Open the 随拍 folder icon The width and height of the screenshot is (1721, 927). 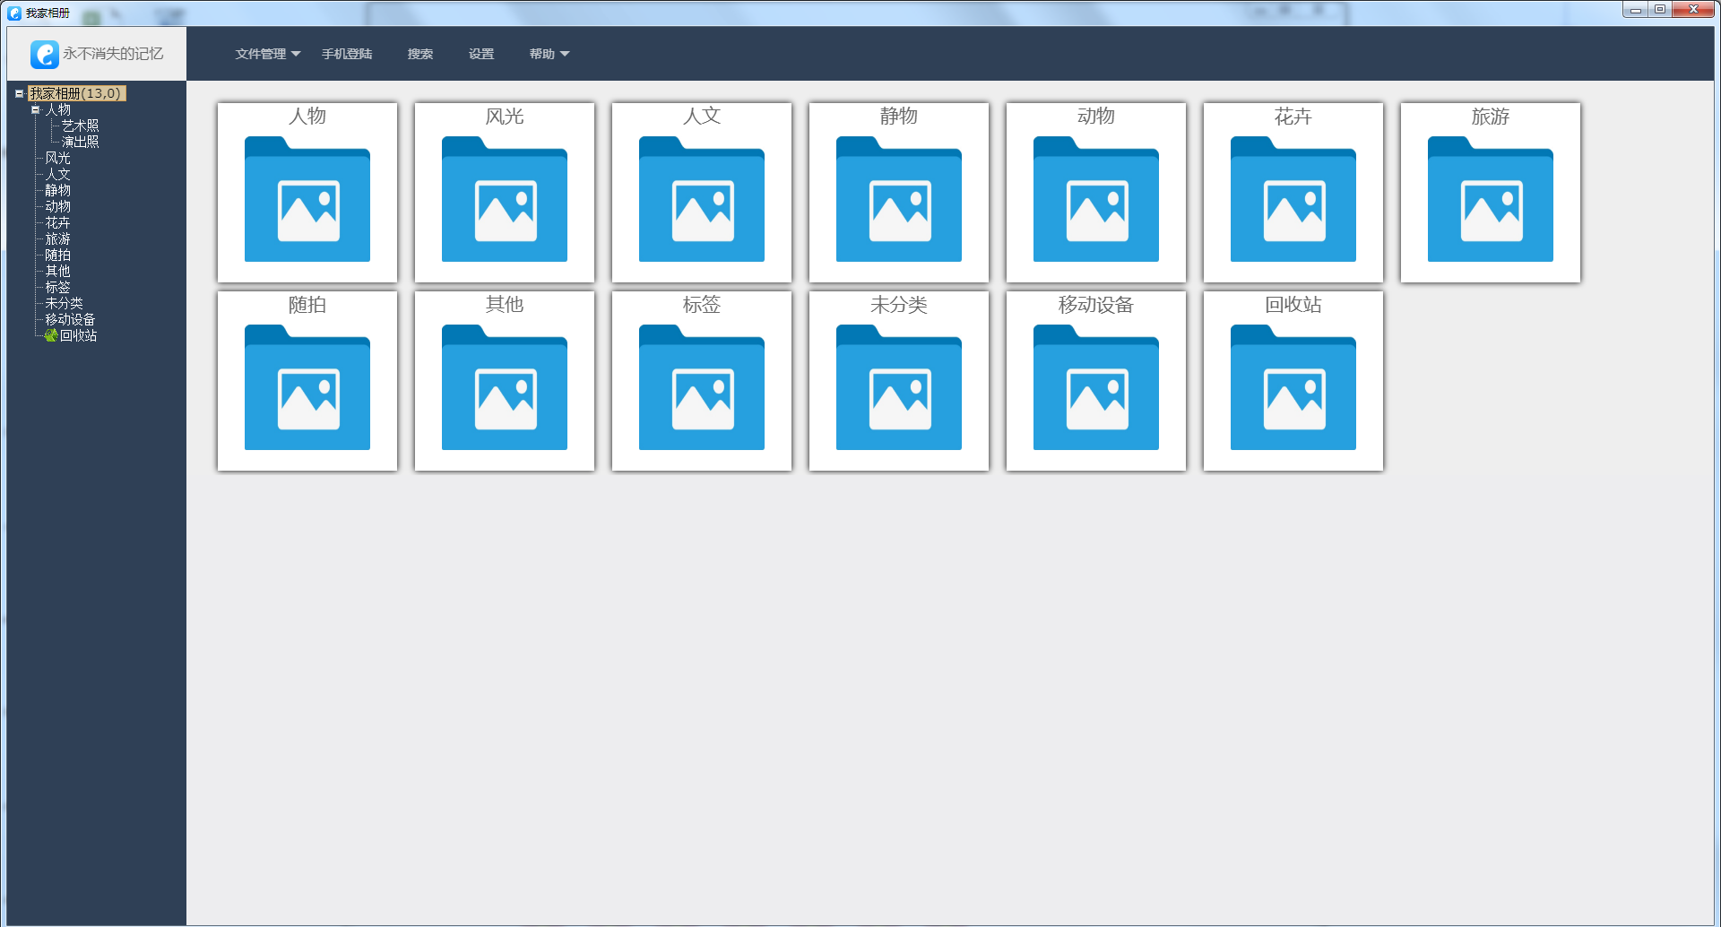coord(307,387)
